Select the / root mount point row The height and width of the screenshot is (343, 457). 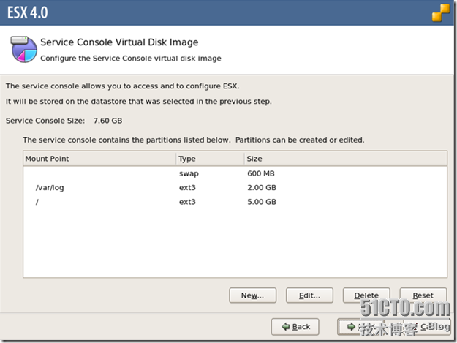[235, 202]
